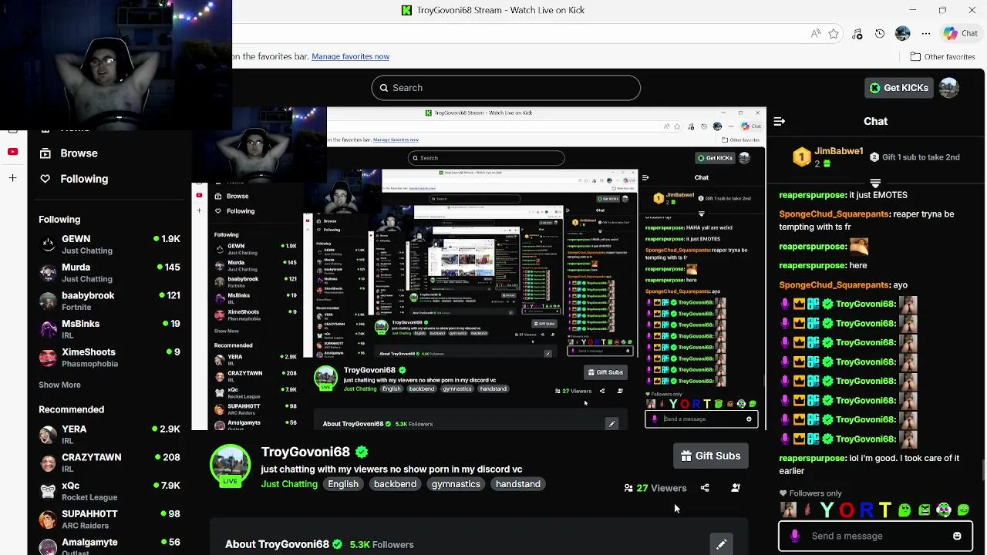
Task: Click JimBabwe1 name in gift leaderboard
Action: click(x=839, y=151)
